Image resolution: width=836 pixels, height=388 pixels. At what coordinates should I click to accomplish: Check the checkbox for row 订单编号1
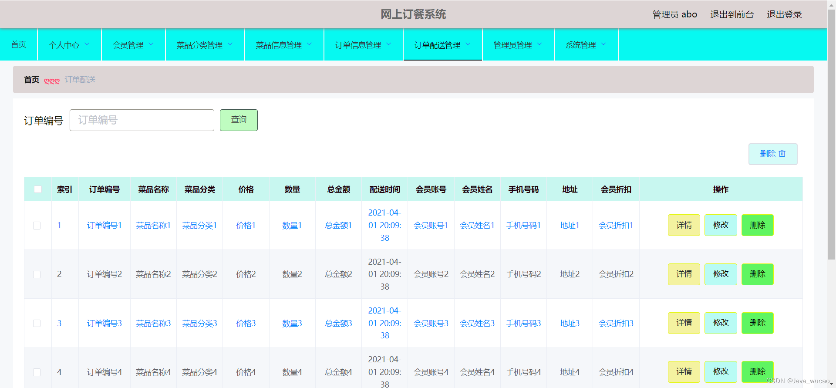point(37,226)
